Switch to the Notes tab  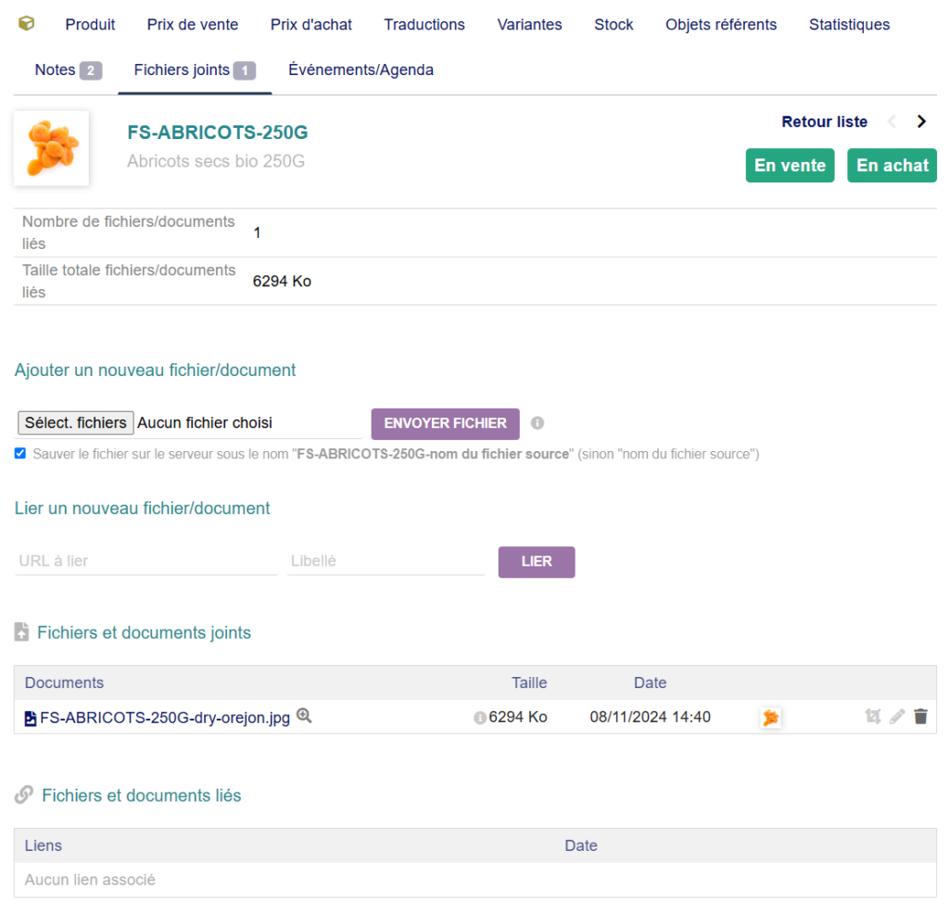point(67,70)
